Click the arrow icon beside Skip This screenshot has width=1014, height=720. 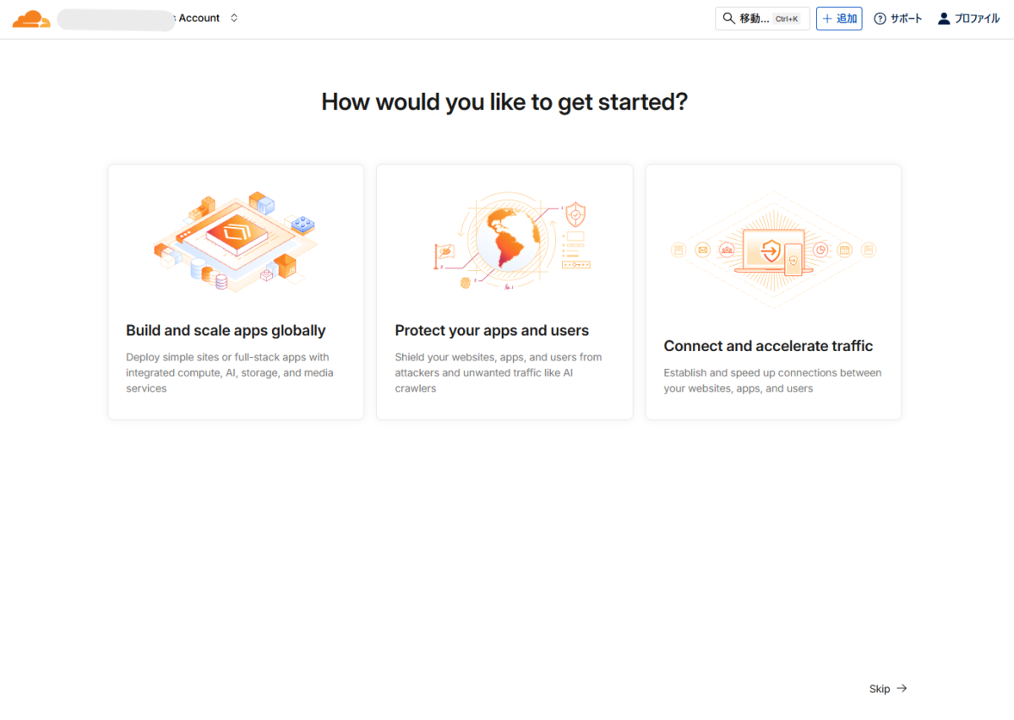tap(902, 689)
